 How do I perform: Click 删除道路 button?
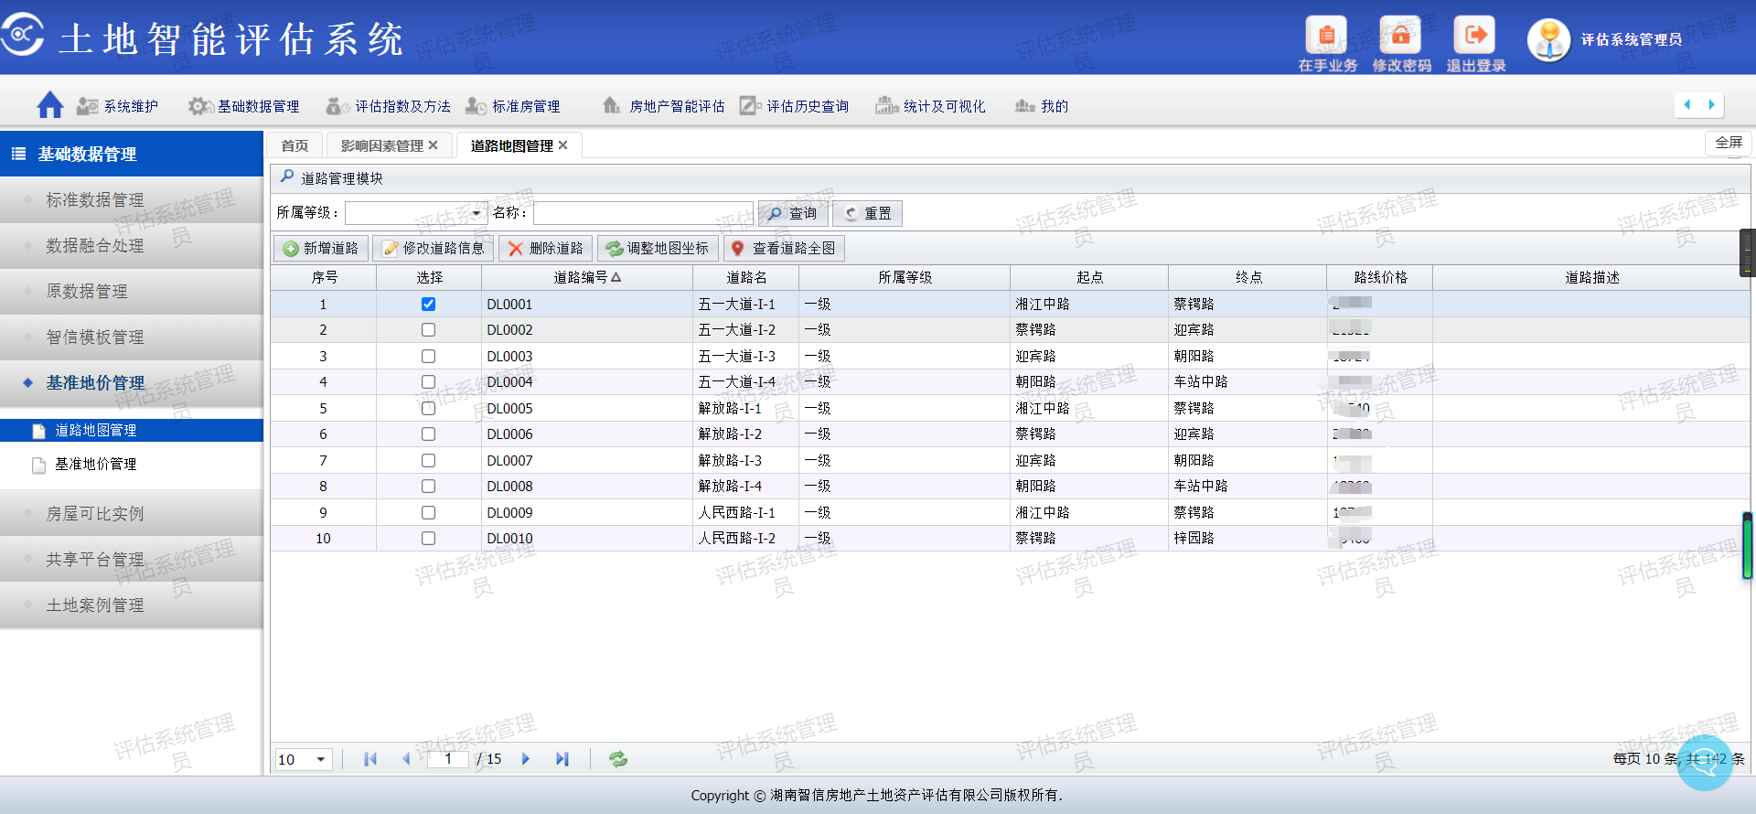pyautogui.click(x=546, y=249)
